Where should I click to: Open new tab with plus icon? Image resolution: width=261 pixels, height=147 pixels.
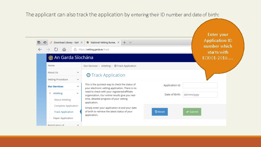point(124,42)
